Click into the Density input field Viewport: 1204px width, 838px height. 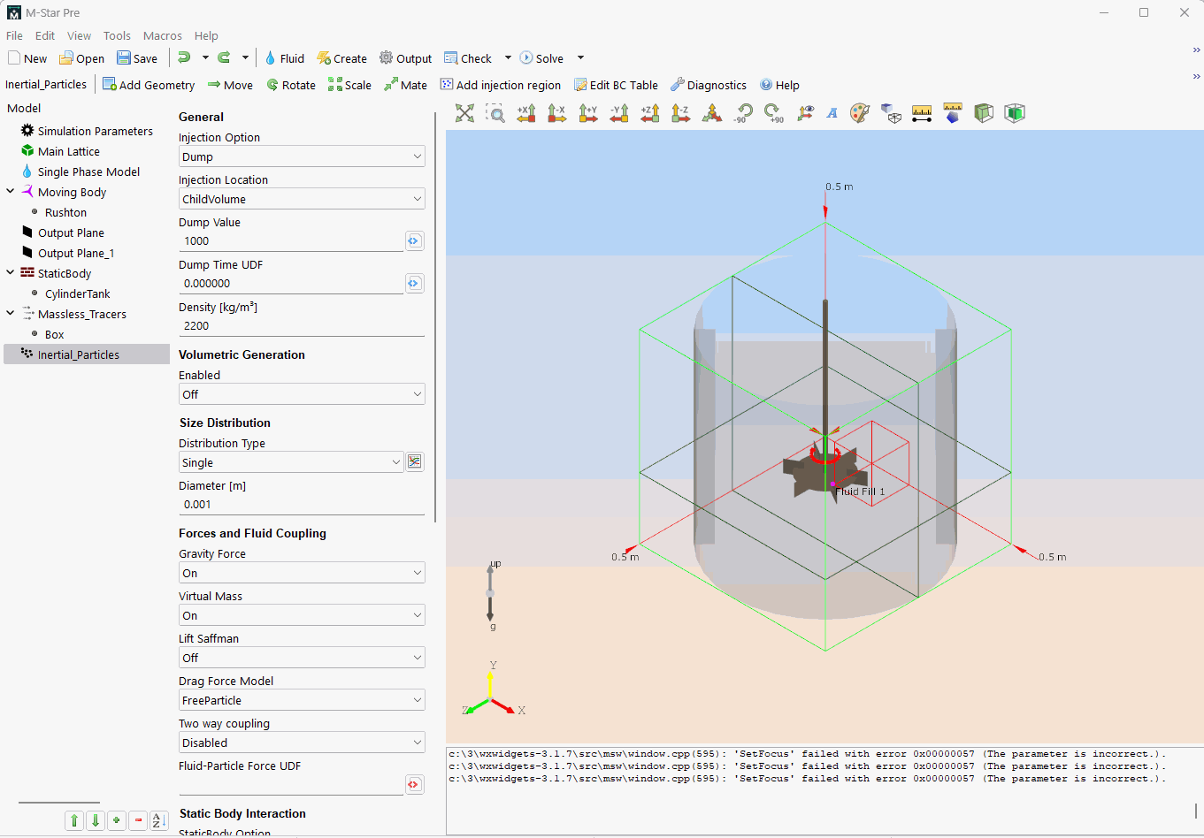pos(302,325)
